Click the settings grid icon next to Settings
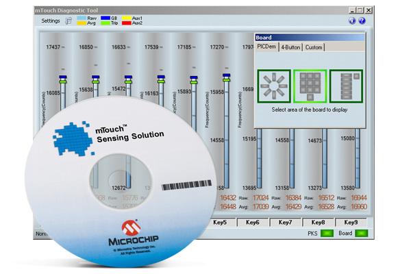Image resolution: width=411 pixels, height=274 pixels. [68, 21]
